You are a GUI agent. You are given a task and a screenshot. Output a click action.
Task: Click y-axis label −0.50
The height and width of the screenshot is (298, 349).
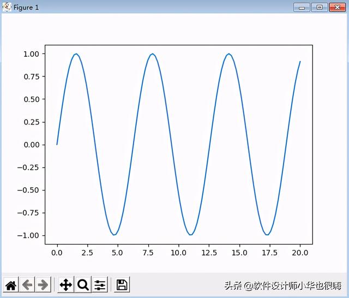tap(28, 190)
